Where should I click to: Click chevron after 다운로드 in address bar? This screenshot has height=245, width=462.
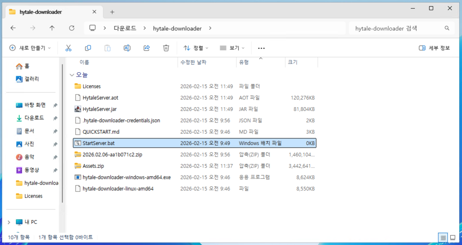(x=145, y=28)
